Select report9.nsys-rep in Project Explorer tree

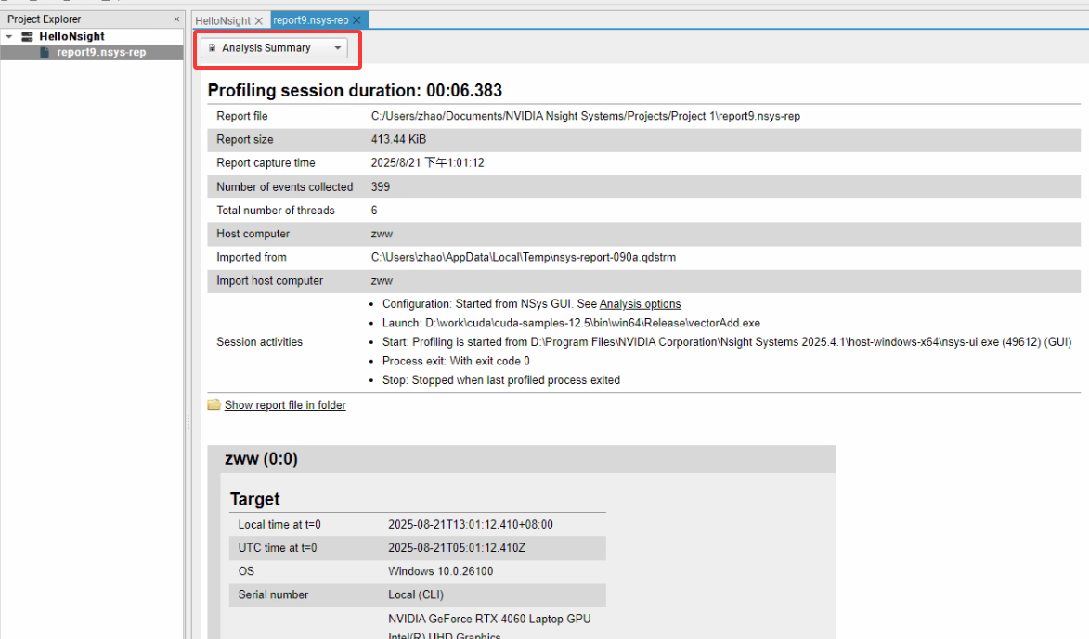click(100, 53)
